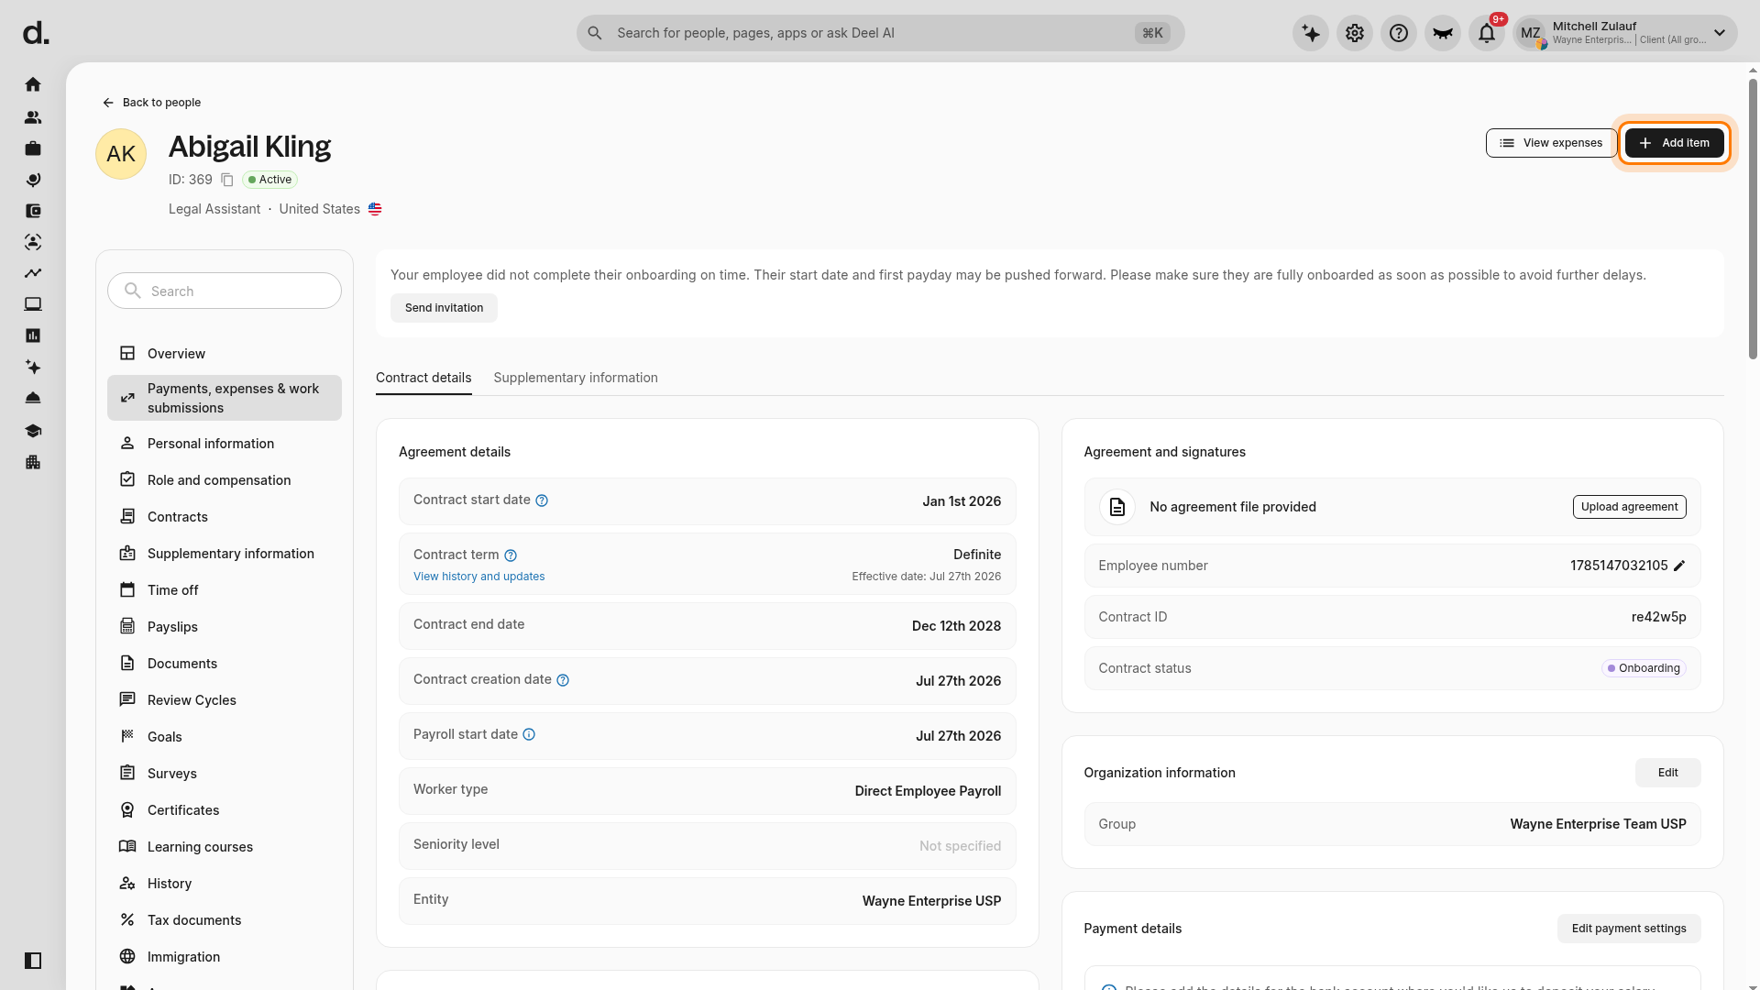The width and height of the screenshot is (1760, 990).
Task: Toggle the eyelash privacy-mode icon in top bar
Action: (x=1443, y=33)
